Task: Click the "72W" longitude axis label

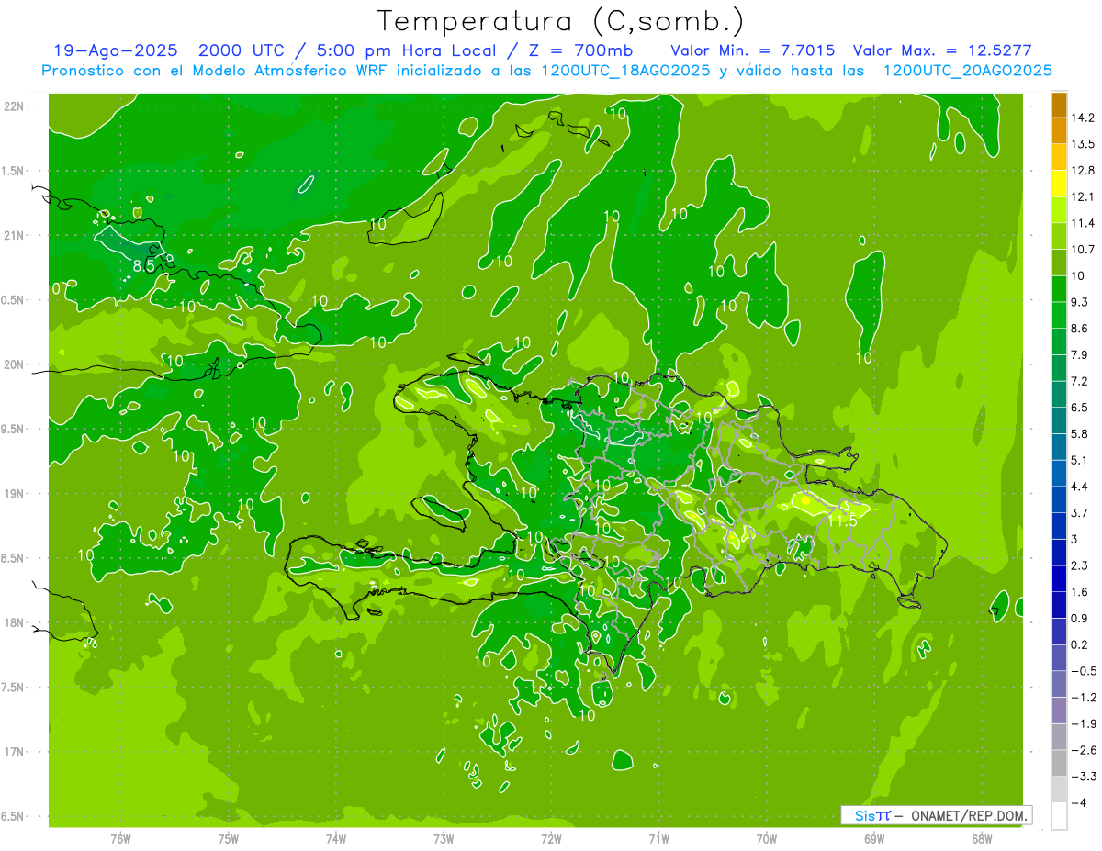Action: (551, 838)
